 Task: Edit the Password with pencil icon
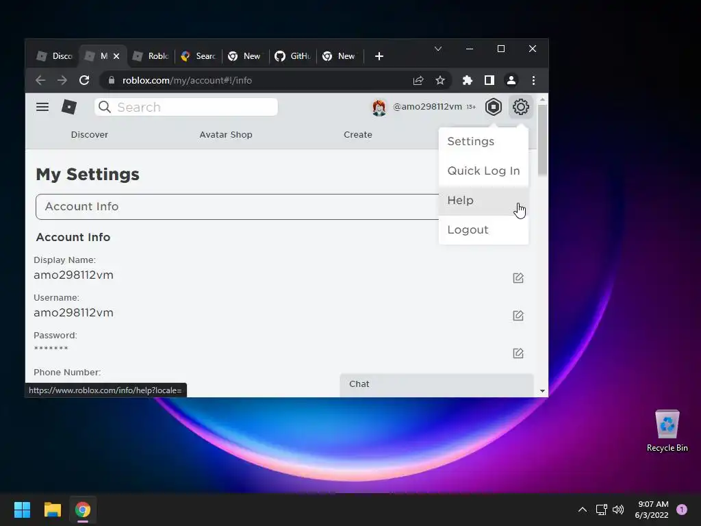coord(518,353)
